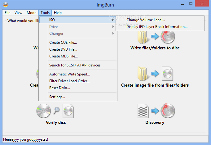Open the Help menu
This screenshot has width=211, height=145.
(x=58, y=13)
